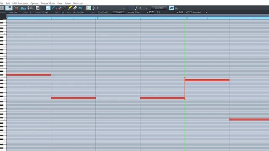269x151 pixels.
Task: Open the pencil tool options arrow
Action: point(56,8)
